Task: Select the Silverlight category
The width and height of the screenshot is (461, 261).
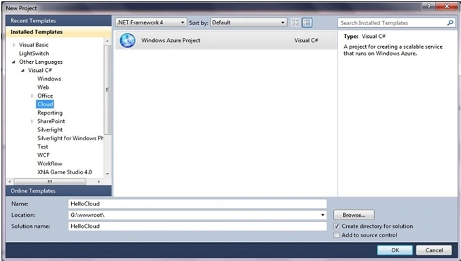Action: tap(50, 129)
